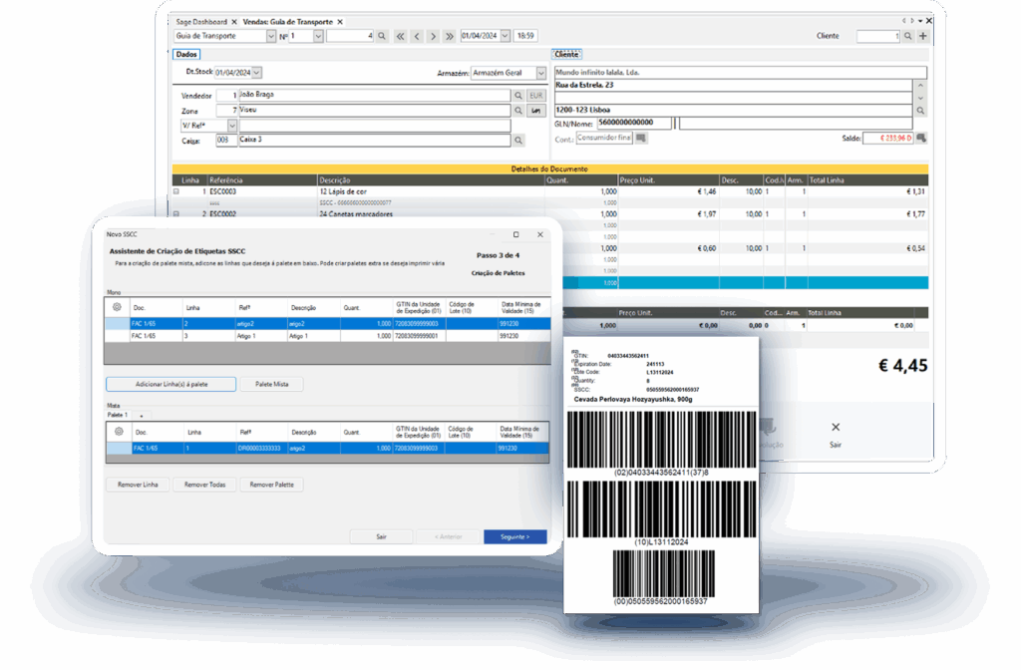The width and height of the screenshot is (1021, 670).
Task: Select Vendas: Guia de Transporte tab
Action: (288, 22)
